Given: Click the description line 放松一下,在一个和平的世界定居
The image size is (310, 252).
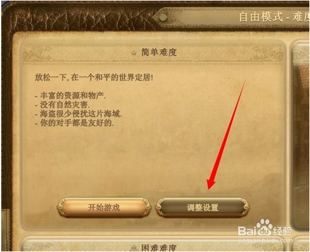Looking at the screenshot, I should point(94,77).
